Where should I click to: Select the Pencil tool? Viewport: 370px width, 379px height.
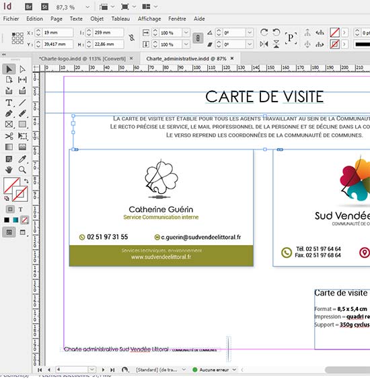click(x=22, y=113)
